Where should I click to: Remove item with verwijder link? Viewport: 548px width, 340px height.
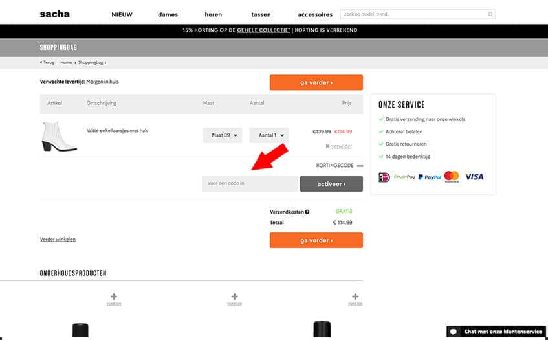point(341,146)
